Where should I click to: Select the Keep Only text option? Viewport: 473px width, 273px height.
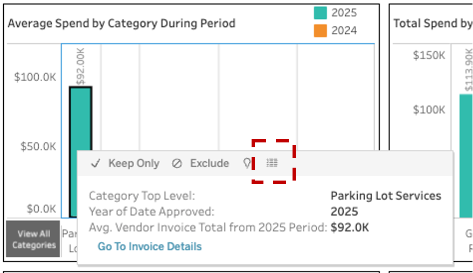[134, 163]
